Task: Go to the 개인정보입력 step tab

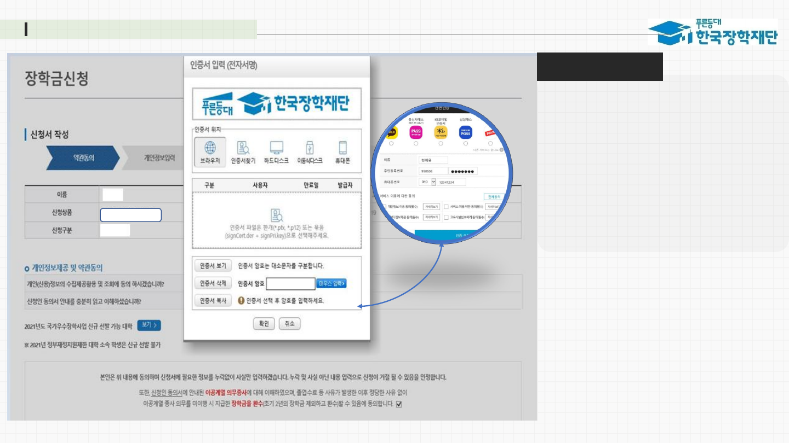Action: click(159, 158)
